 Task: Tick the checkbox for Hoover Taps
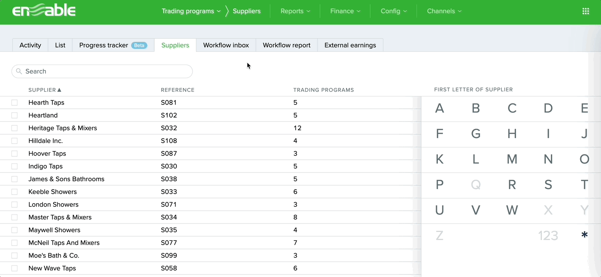click(14, 153)
